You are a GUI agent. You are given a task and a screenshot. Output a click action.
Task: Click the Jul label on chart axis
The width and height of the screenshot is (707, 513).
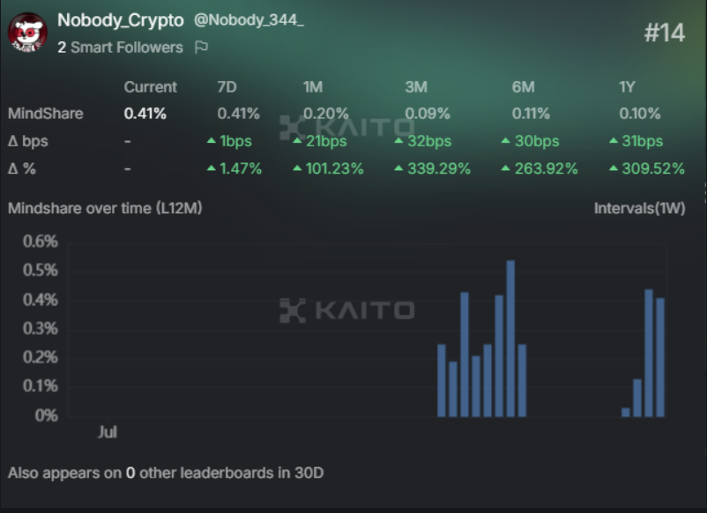[108, 432]
